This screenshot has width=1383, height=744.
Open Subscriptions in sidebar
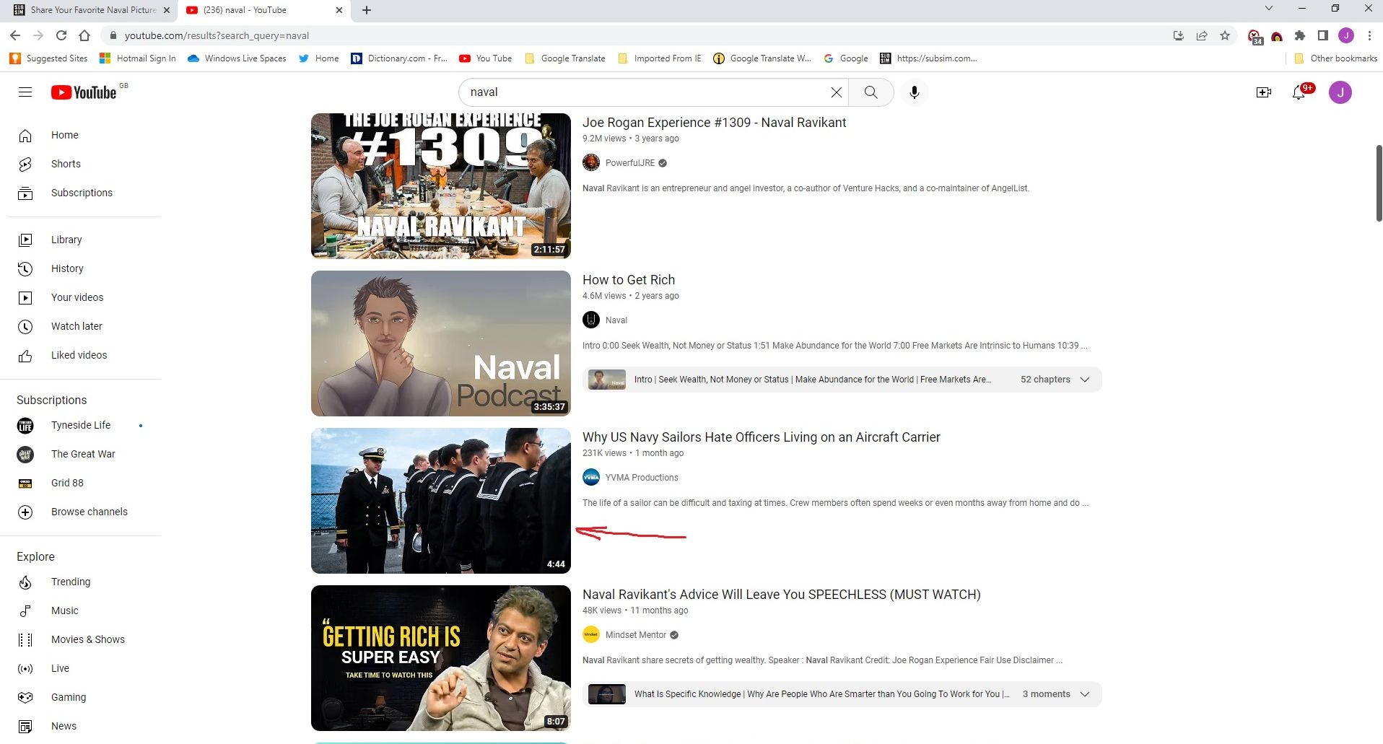click(x=81, y=193)
